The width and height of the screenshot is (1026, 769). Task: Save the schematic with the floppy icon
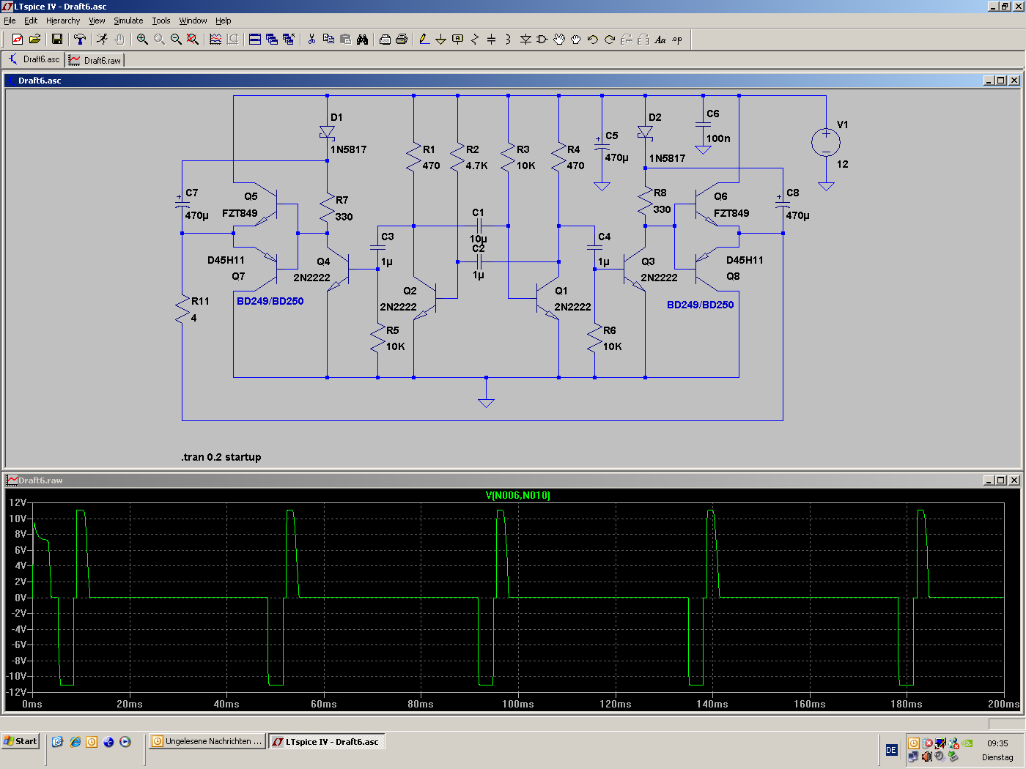point(57,40)
